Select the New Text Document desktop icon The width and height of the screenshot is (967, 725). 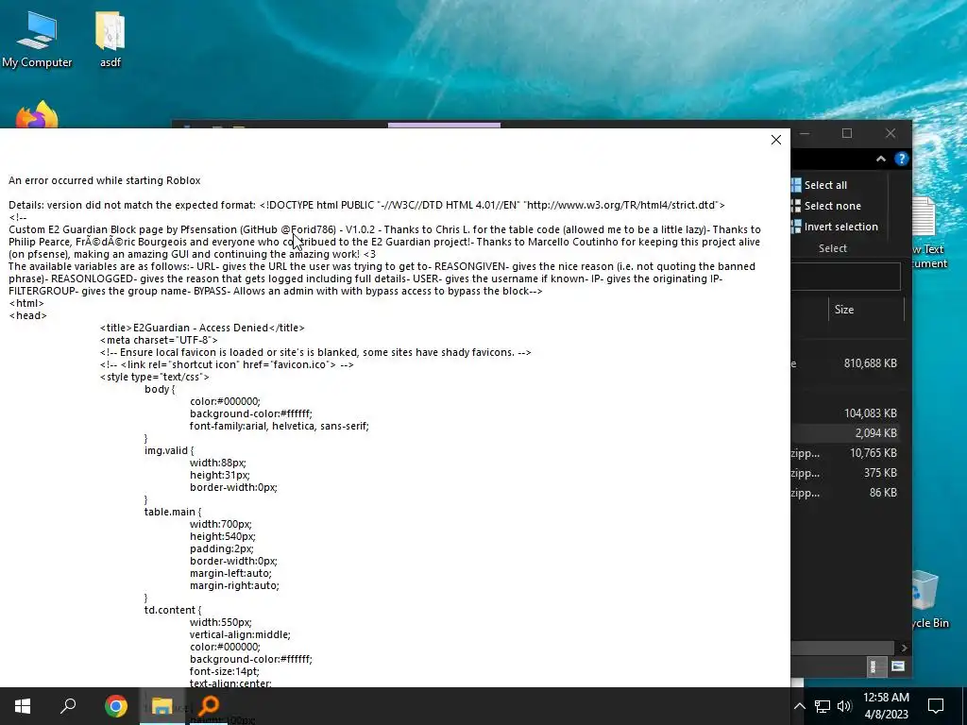click(x=929, y=234)
